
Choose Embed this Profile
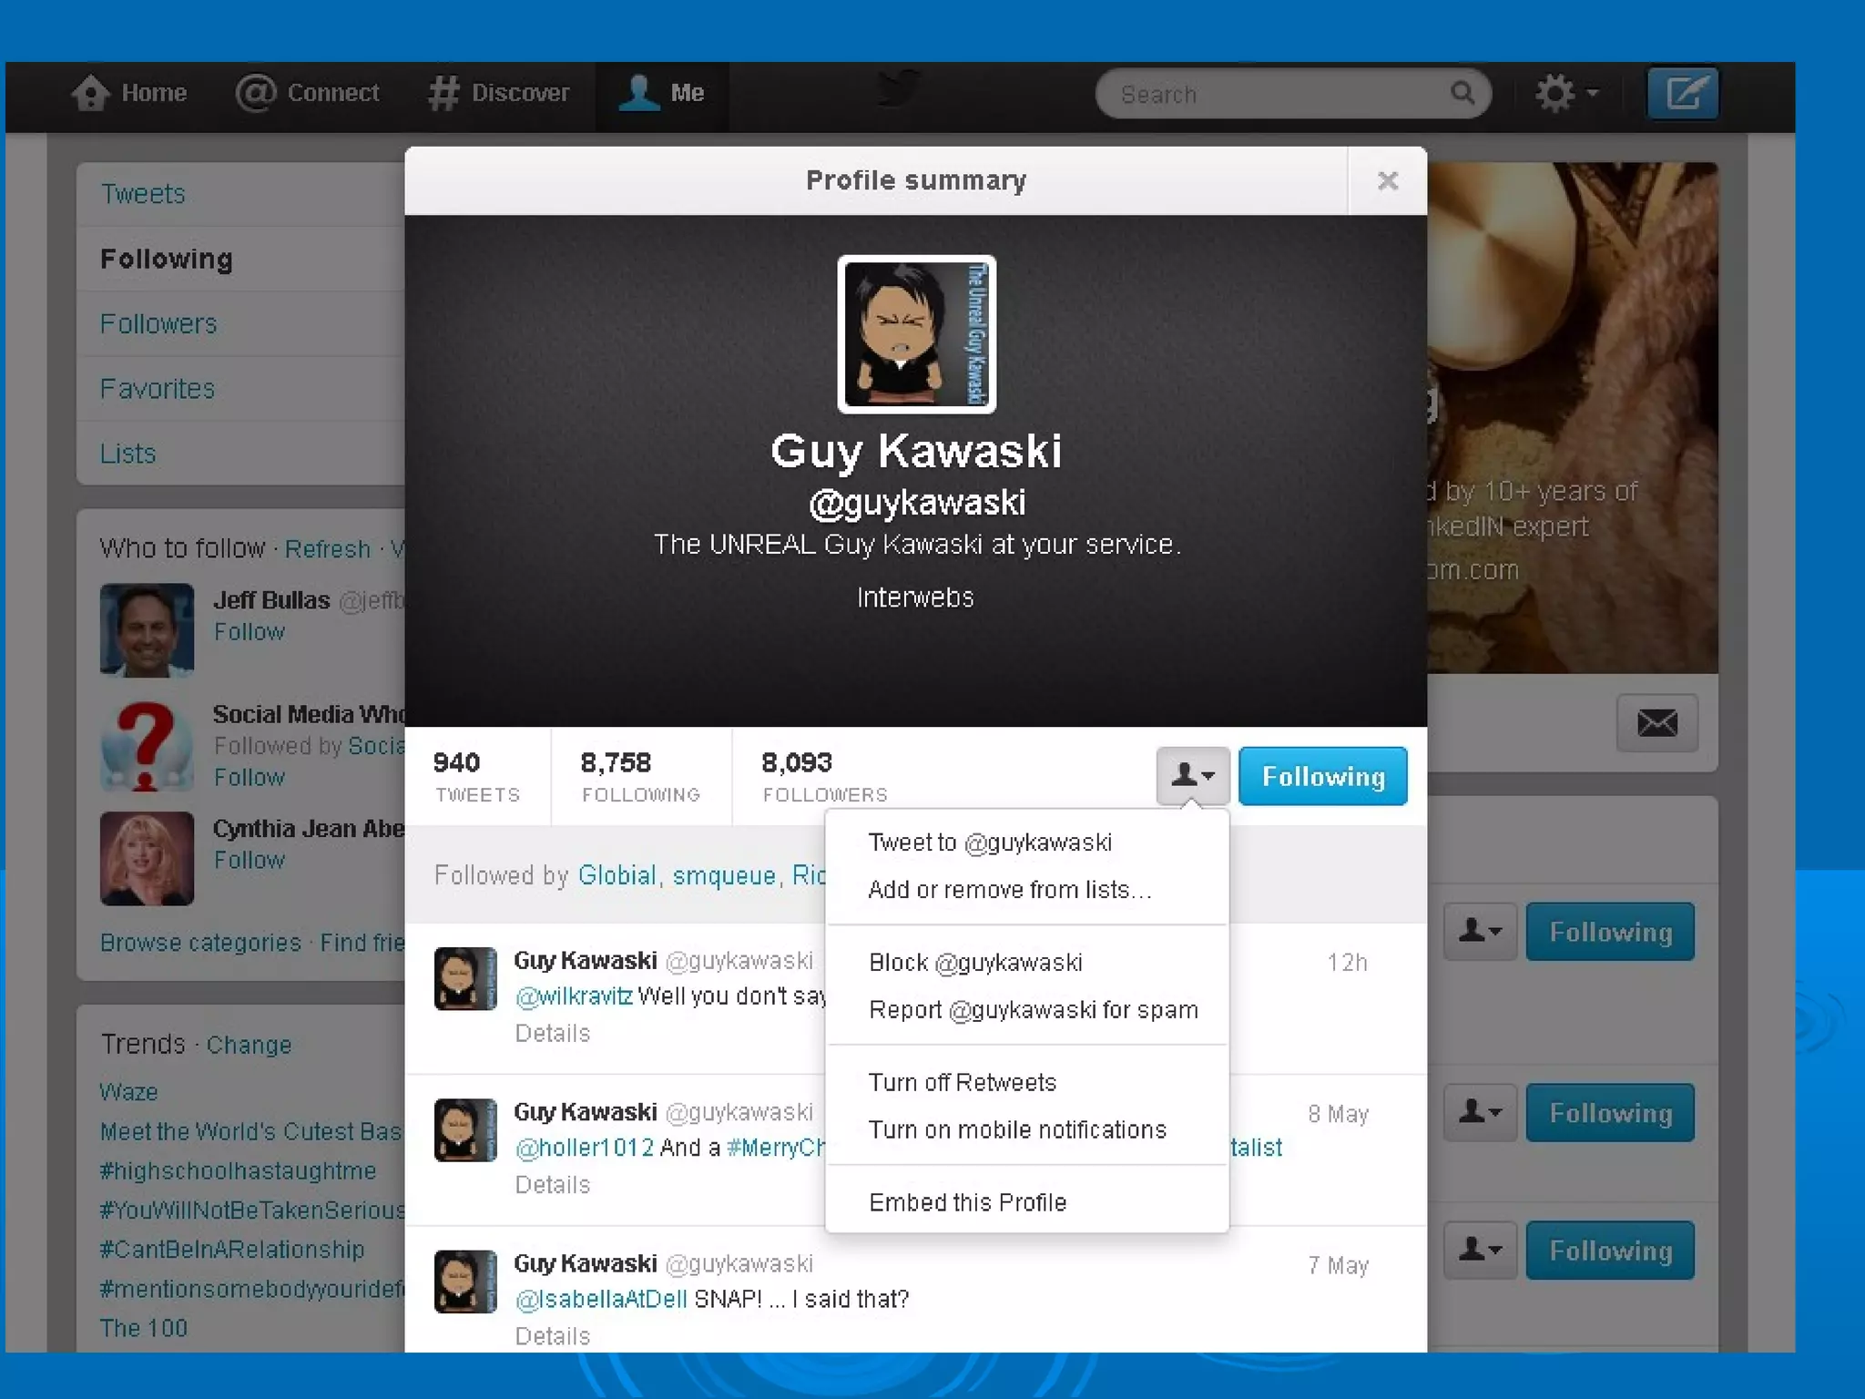click(x=967, y=1202)
